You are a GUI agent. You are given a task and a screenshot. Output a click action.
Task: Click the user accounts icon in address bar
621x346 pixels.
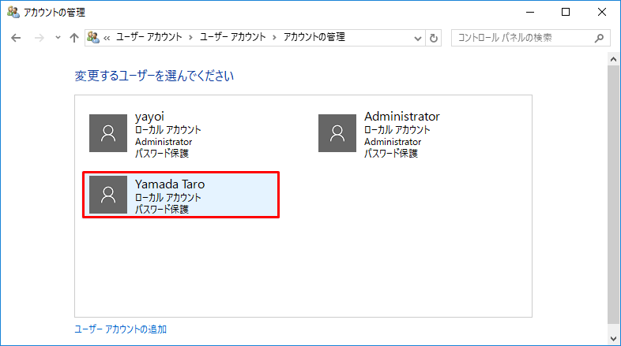pos(93,38)
